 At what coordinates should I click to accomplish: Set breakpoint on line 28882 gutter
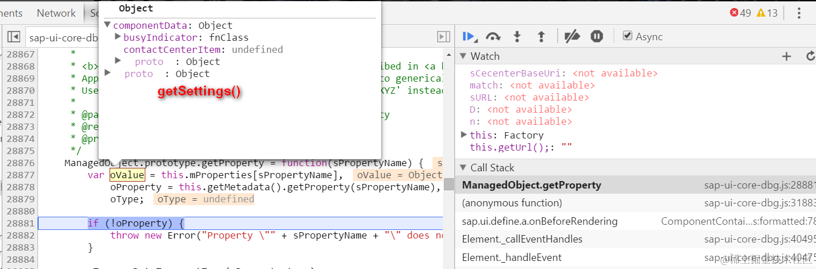pos(20,235)
